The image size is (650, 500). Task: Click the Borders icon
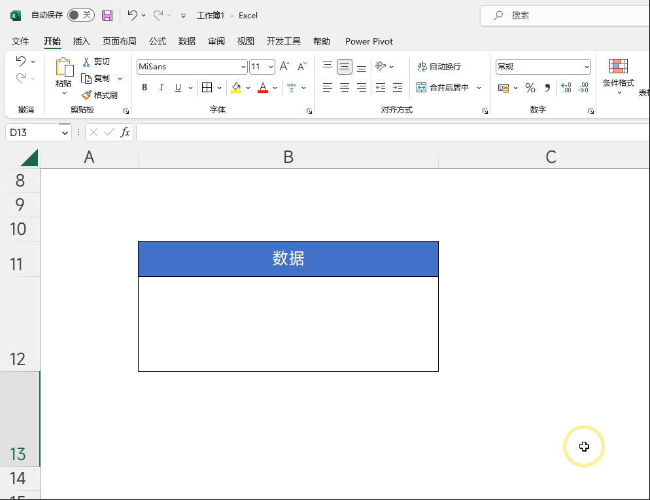(207, 88)
